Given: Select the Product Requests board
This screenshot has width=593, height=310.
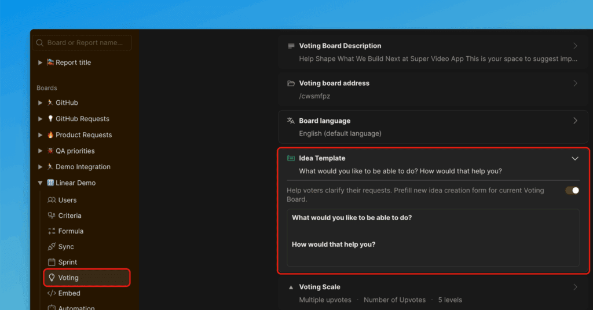Looking at the screenshot, I should pos(83,135).
